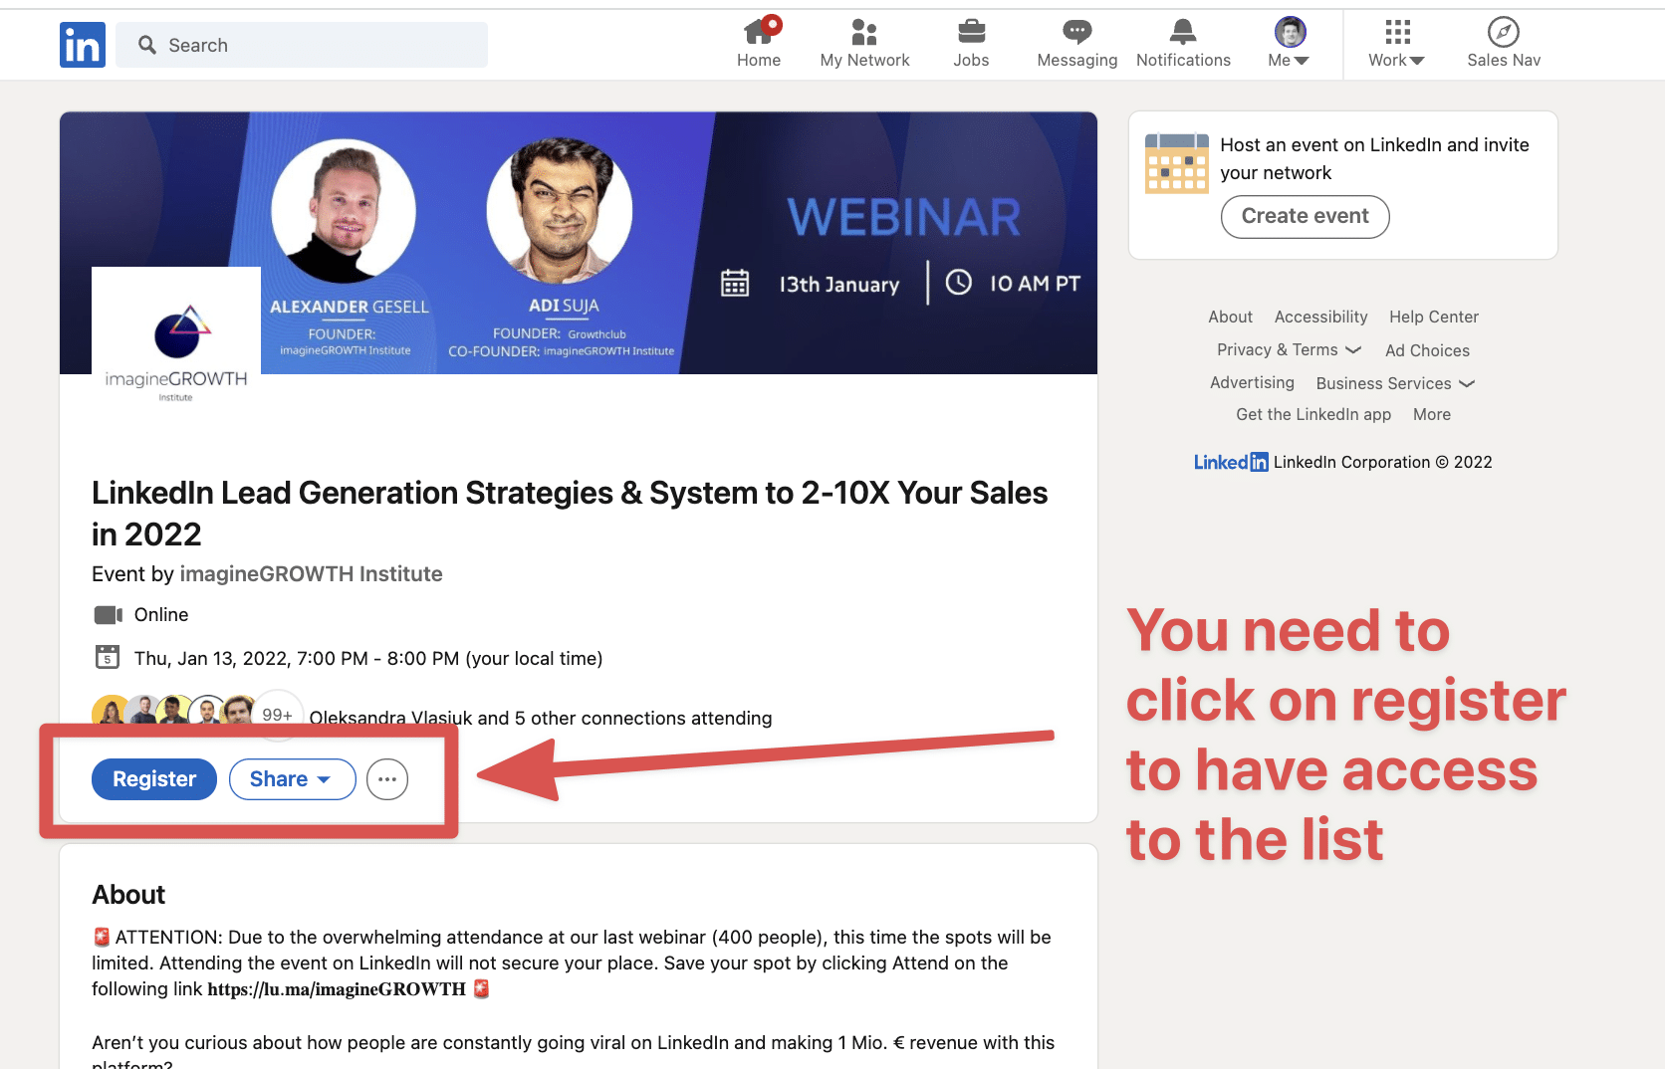Click Get the LinkedIn app link
This screenshot has width=1665, height=1069.
(1313, 414)
